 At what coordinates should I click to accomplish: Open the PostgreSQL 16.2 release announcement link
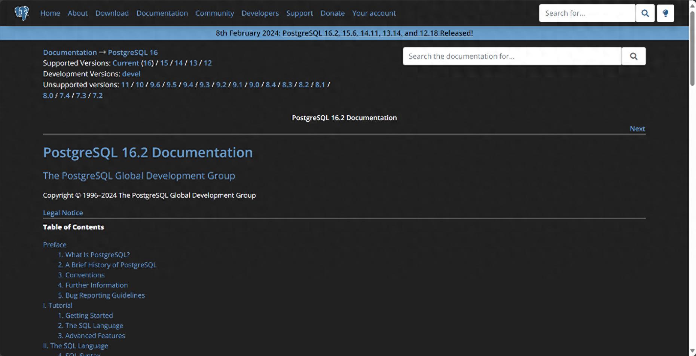(x=378, y=33)
